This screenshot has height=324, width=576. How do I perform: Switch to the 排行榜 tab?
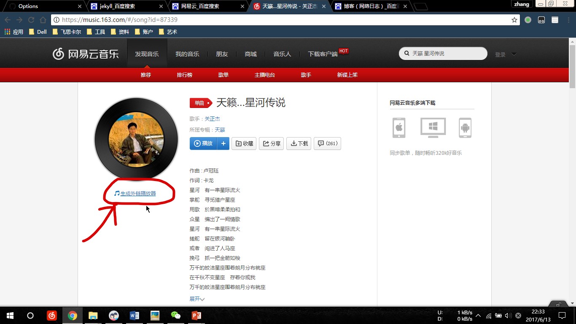coord(184,75)
